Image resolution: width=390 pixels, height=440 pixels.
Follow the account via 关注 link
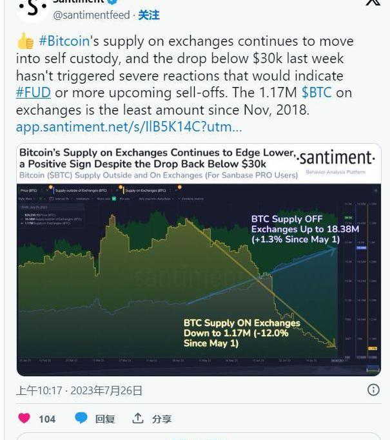coord(149,15)
